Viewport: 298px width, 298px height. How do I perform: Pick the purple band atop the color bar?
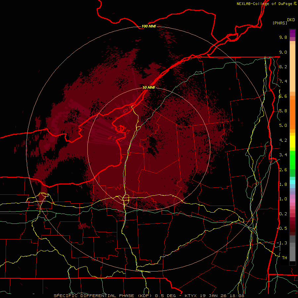click(292, 33)
